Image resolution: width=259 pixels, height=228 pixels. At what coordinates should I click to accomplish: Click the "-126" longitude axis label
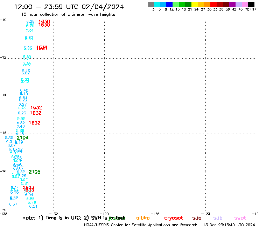pyautogui.click(x=155, y=214)
